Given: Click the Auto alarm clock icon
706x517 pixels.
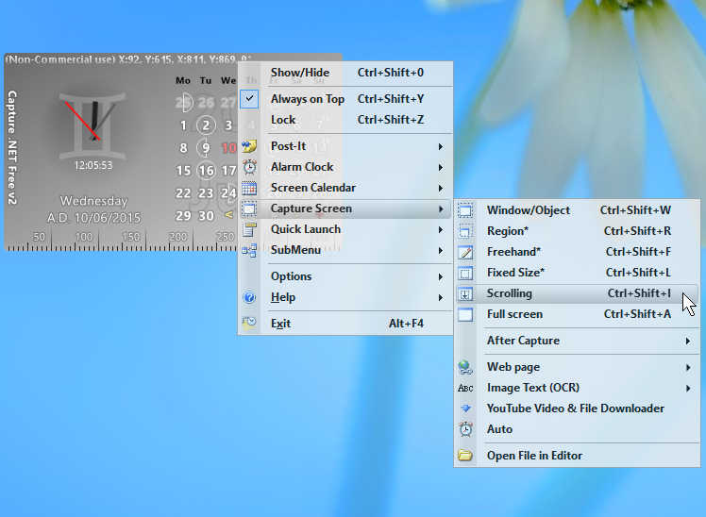Looking at the screenshot, I should pos(465,429).
